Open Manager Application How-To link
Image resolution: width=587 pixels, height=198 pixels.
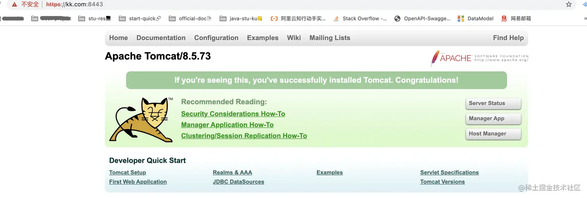(x=227, y=125)
